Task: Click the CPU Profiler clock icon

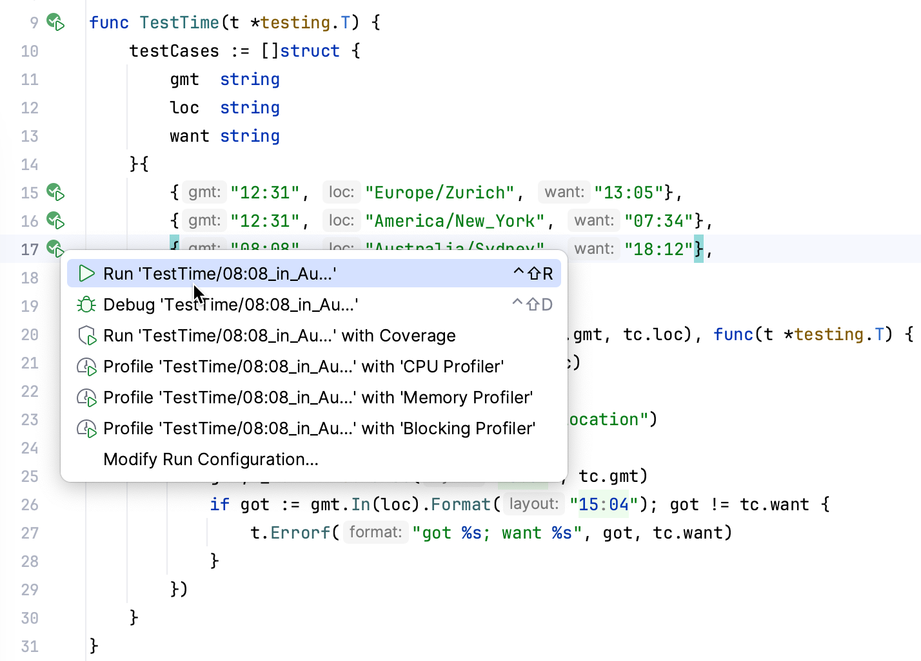Action: click(x=86, y=366)
